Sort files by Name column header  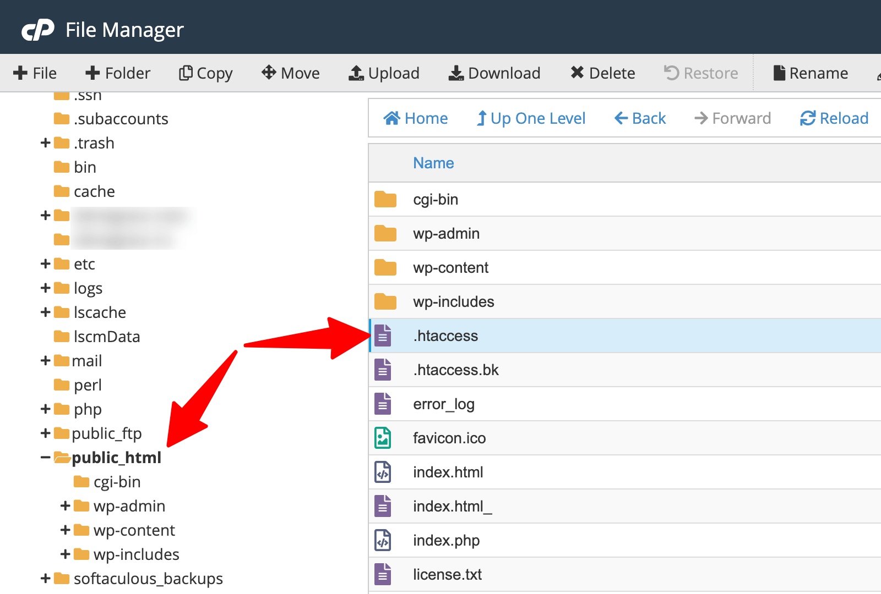[433, 163]
